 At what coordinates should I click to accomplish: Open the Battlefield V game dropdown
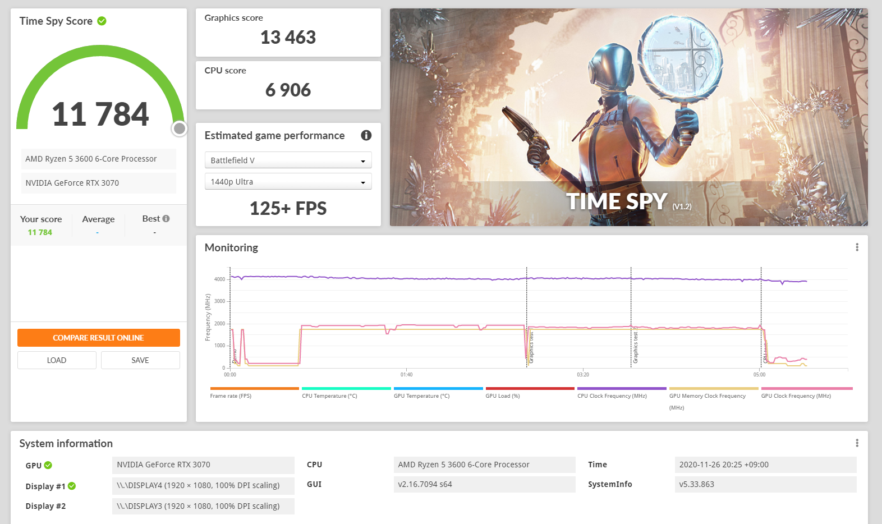288,160
